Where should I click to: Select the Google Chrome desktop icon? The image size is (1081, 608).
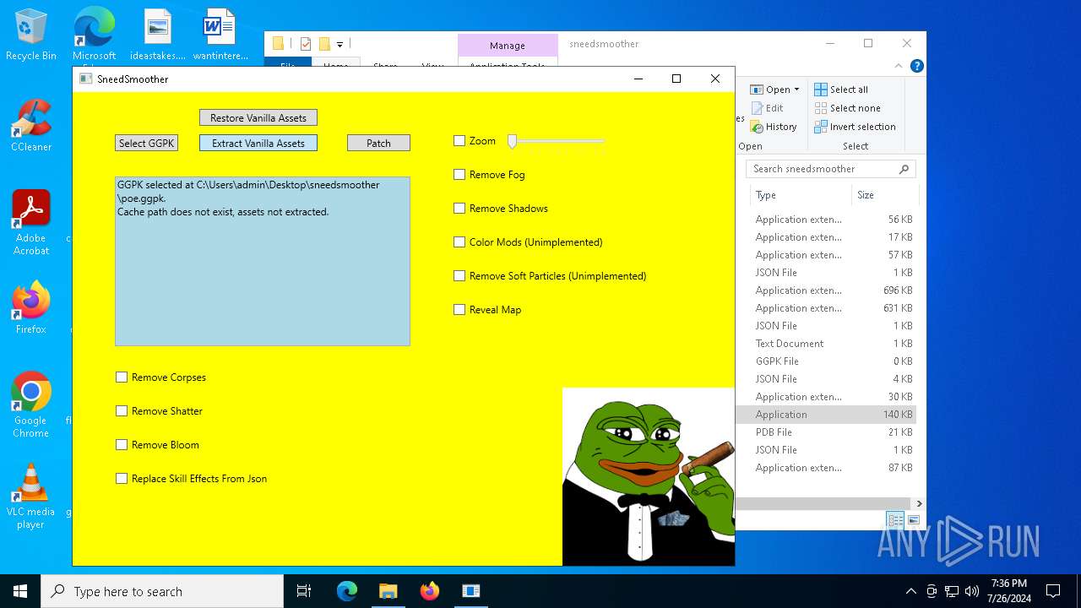coord(31,405)
